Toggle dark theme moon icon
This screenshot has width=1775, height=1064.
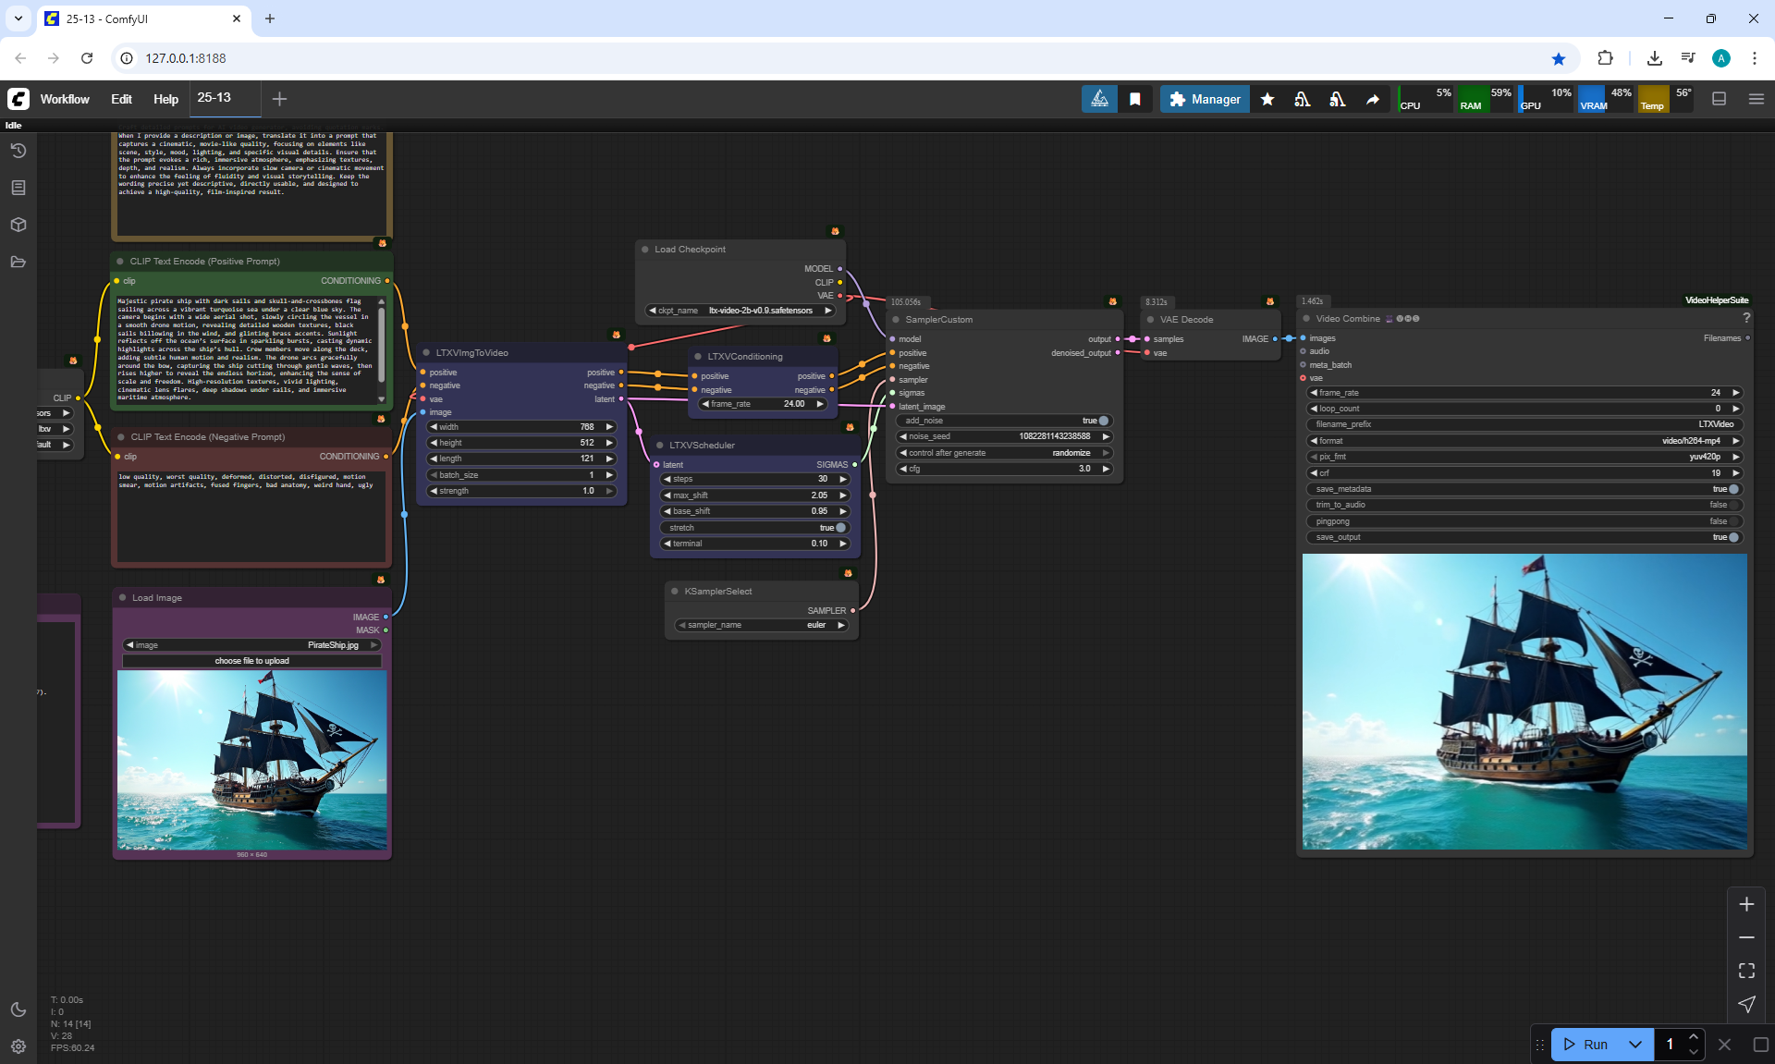(18, 1009)
